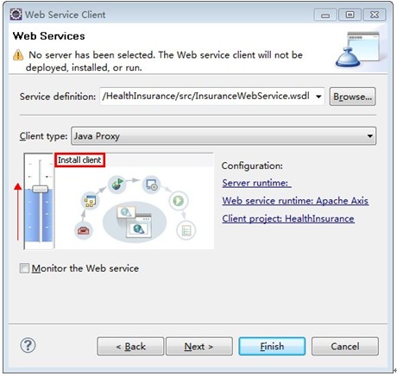
Task: Click the assemble stage icon in the diagram
Action: 90,201
